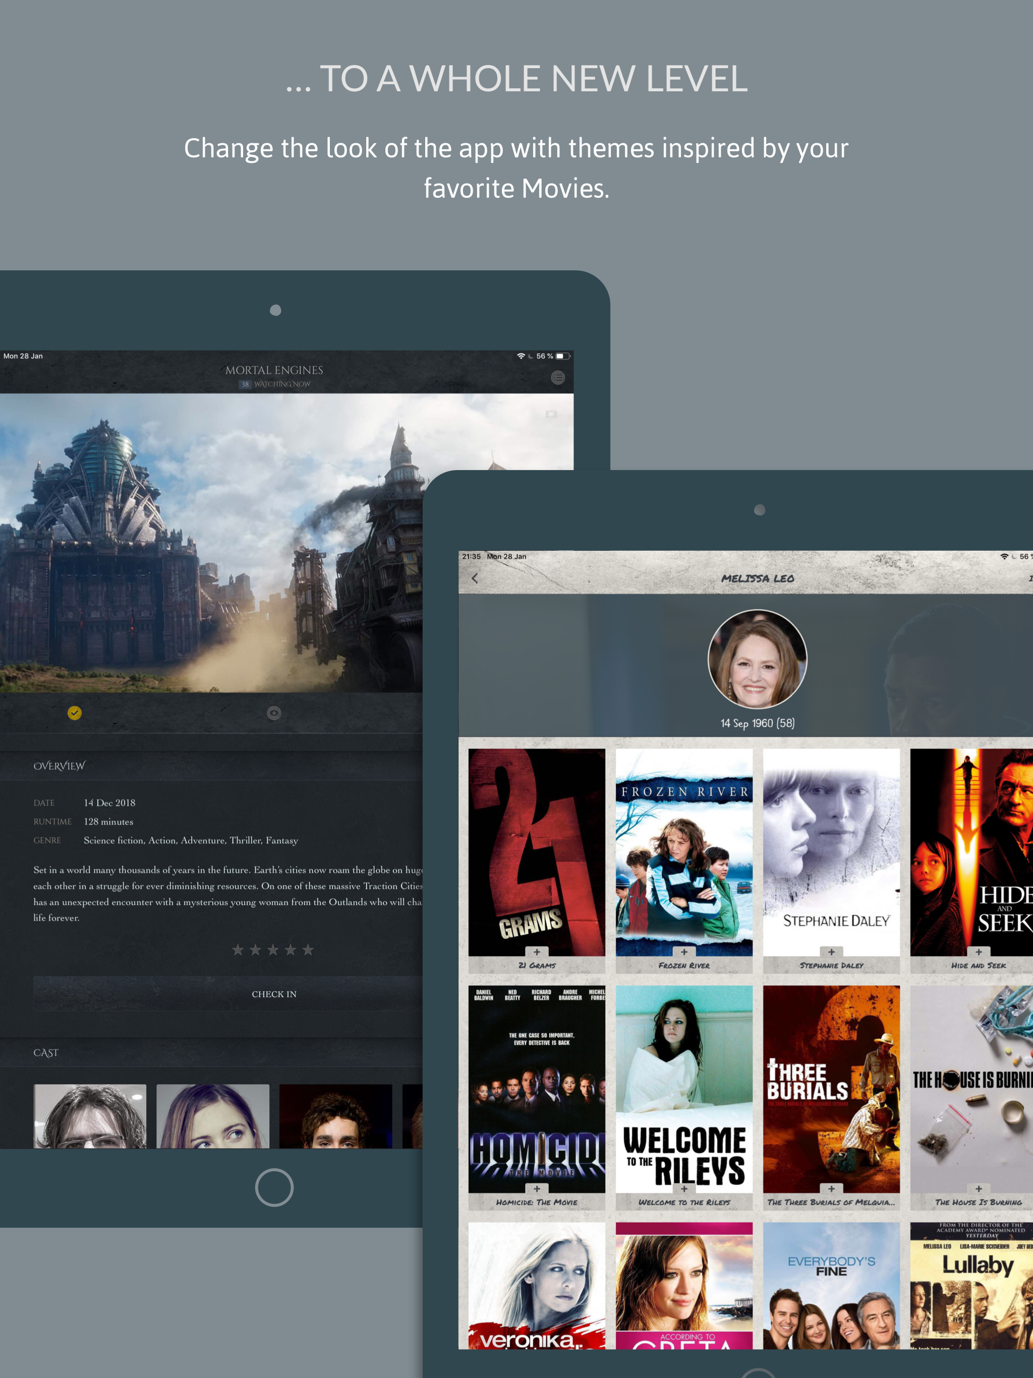Image resolution: width=1033 pixels, height=1378 pixels.
Task: Toggle the eye watched icon under Mortal Engines image
Action: point(274,713)
